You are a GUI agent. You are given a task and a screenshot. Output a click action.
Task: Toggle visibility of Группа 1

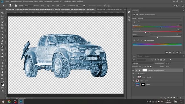133,74
